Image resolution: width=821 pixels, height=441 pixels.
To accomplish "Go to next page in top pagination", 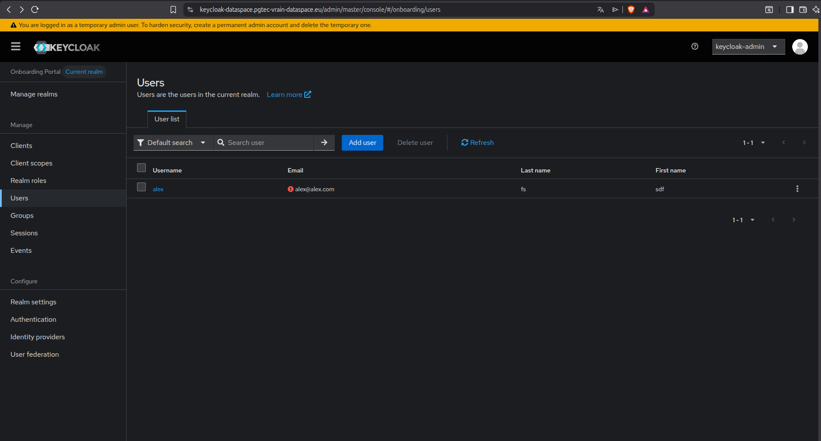I will point(804,142).
